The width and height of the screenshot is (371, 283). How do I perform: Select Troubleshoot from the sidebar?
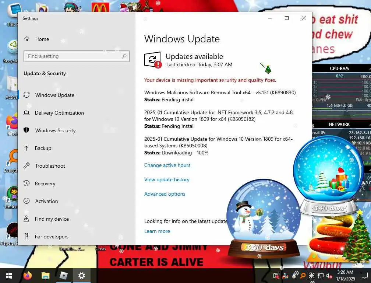coord(50,166)
